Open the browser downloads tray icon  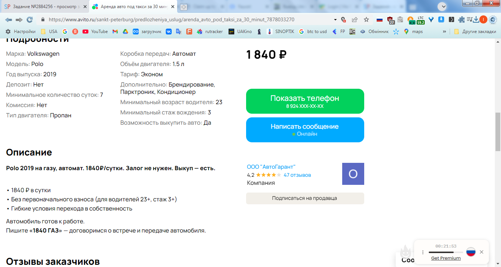[476, 19]
